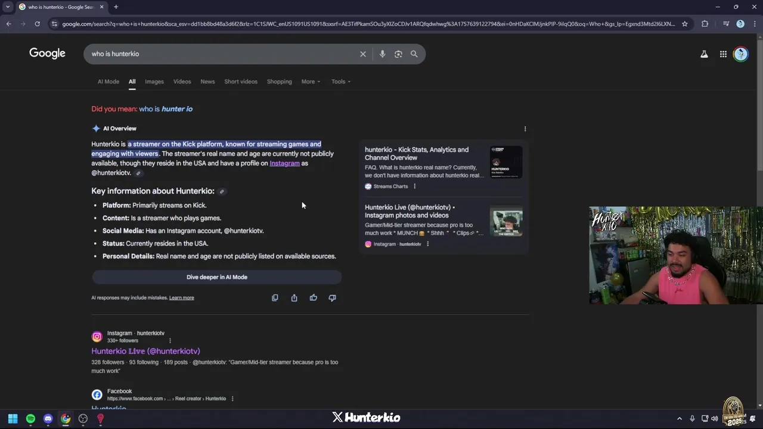Open browser extensions puzzle icon
Image resolution: width=763 pixels, height=429 pixels.
coord(705,24)
